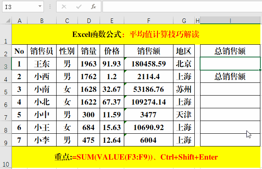
Task: Select region cell 天津
Action: pyautogui.click(x=184, y=114)
